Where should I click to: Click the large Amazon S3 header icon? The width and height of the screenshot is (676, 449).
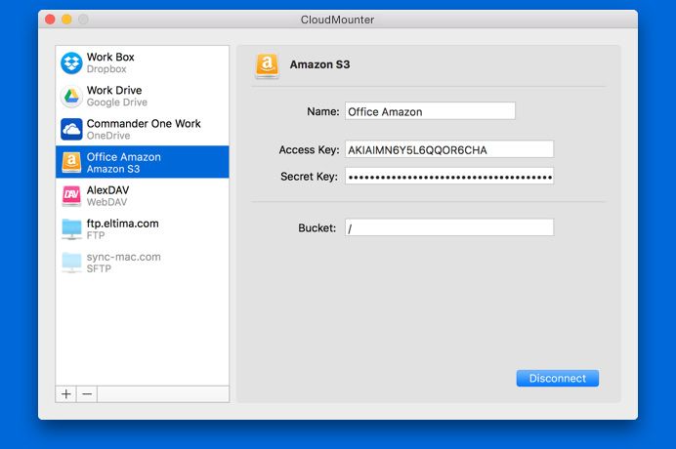pos(267,65)
